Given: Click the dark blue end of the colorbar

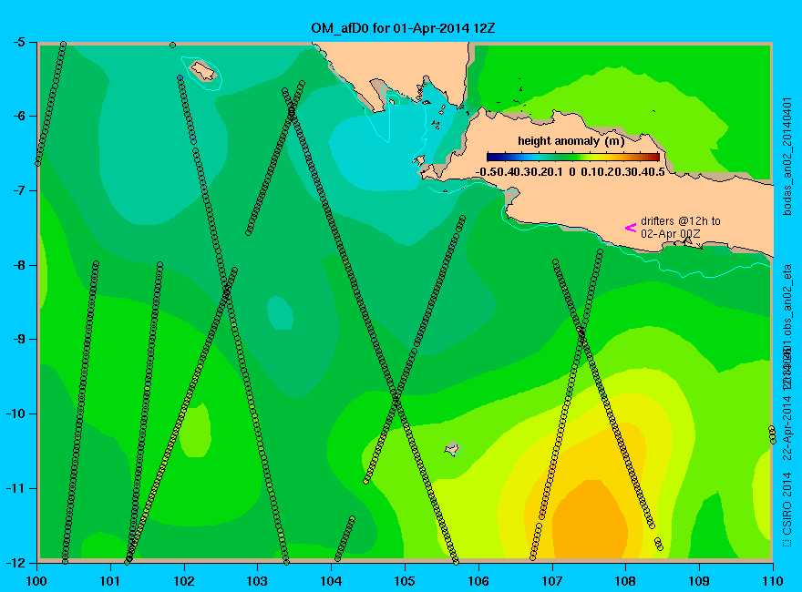Looking at the screenshot, I should click(491, 157).
